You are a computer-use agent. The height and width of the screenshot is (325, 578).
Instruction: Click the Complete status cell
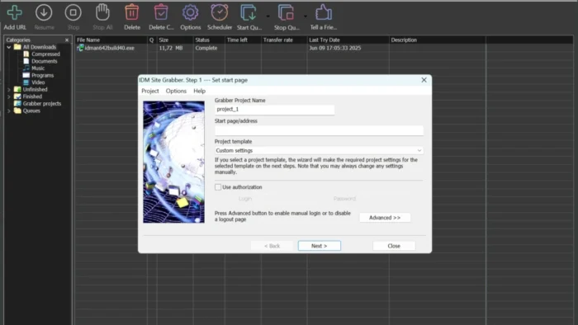click(x=206, y=48)
